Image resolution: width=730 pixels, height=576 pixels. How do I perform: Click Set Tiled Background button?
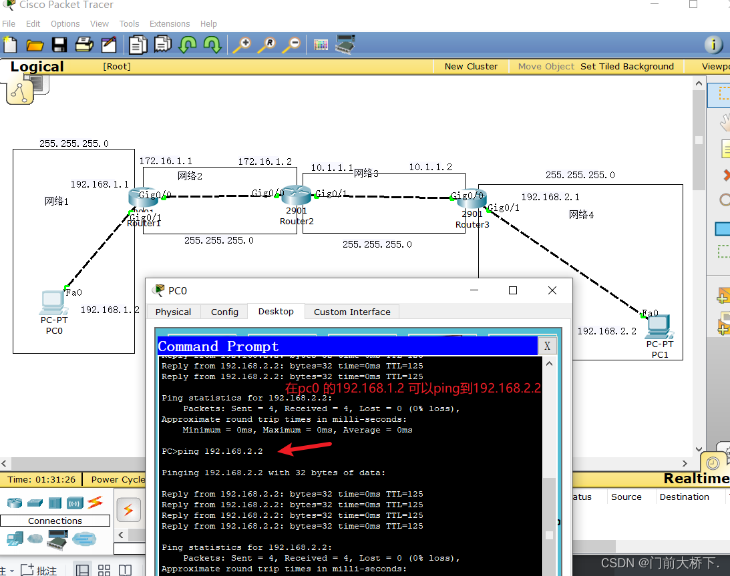pos(626,67)
